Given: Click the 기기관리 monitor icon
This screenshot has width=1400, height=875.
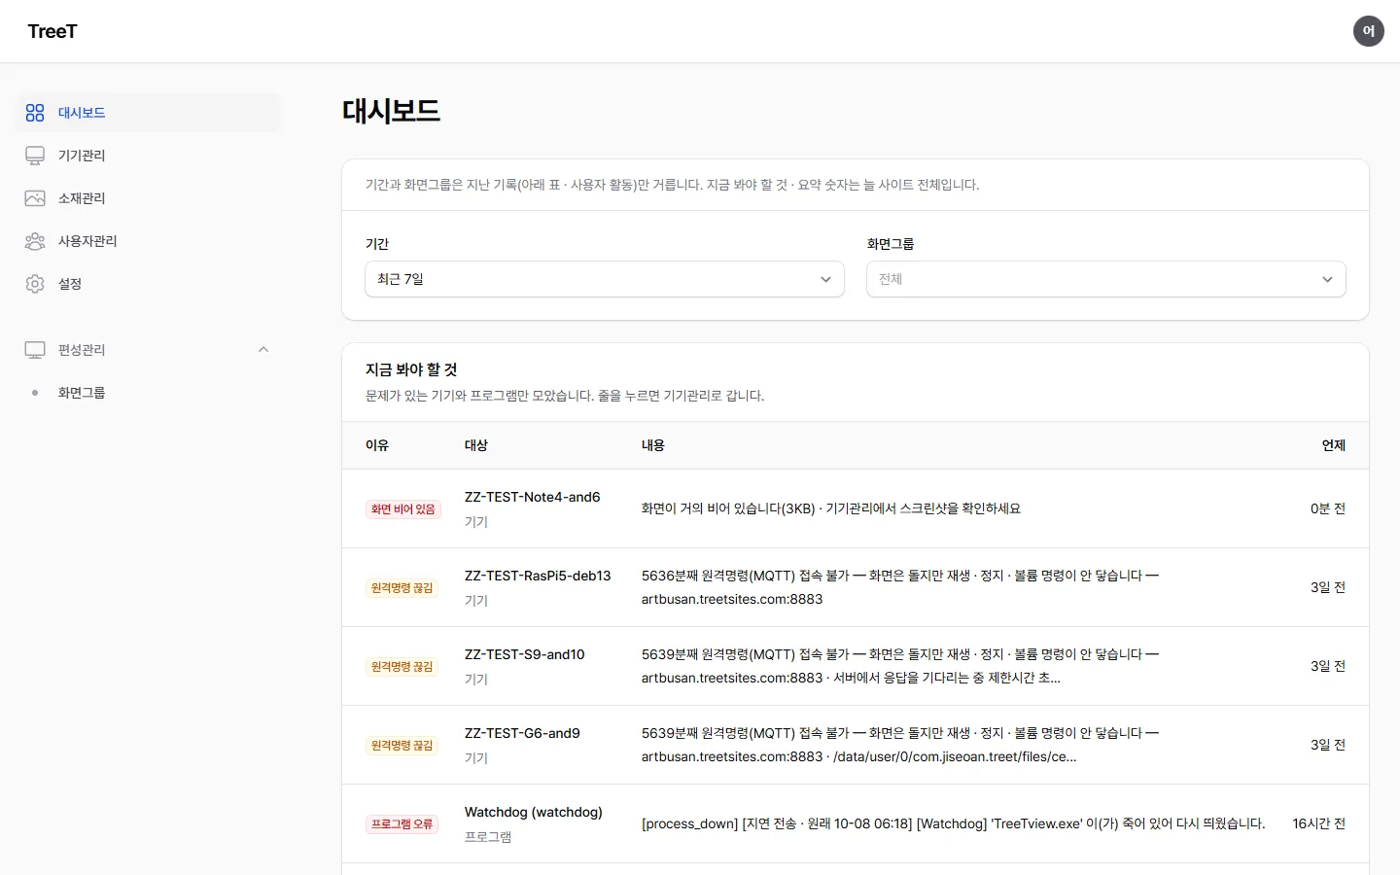Looking at the screenshot, I should tap(35, 156).
